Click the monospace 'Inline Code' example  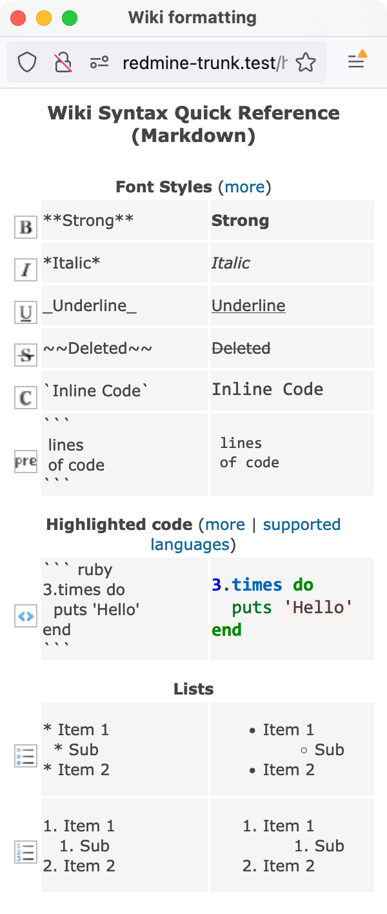[x=268, y=389]
